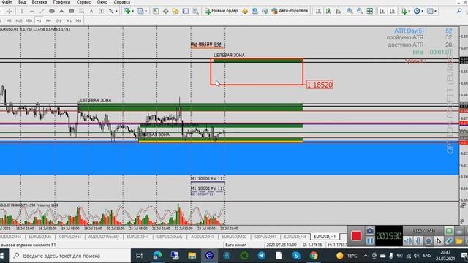
Task: Expand the new chart dropdown arrow
Action: point(132,11)
